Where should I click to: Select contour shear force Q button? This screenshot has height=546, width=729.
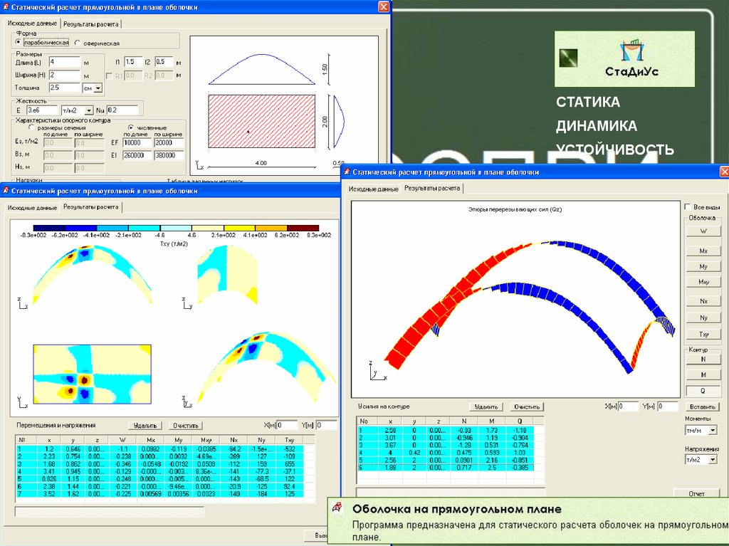(x=703, y=390)
